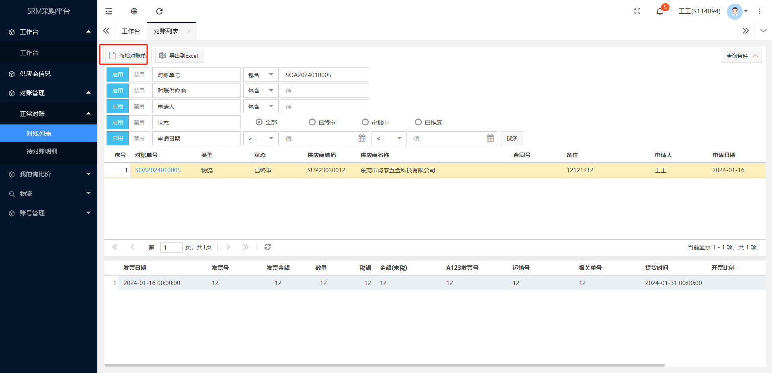Click the 新增对账单 button
772x373 pixels.
[x=127, y=55]
